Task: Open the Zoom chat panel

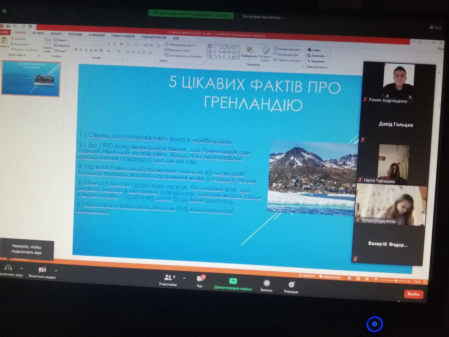Action: (200, 279)
